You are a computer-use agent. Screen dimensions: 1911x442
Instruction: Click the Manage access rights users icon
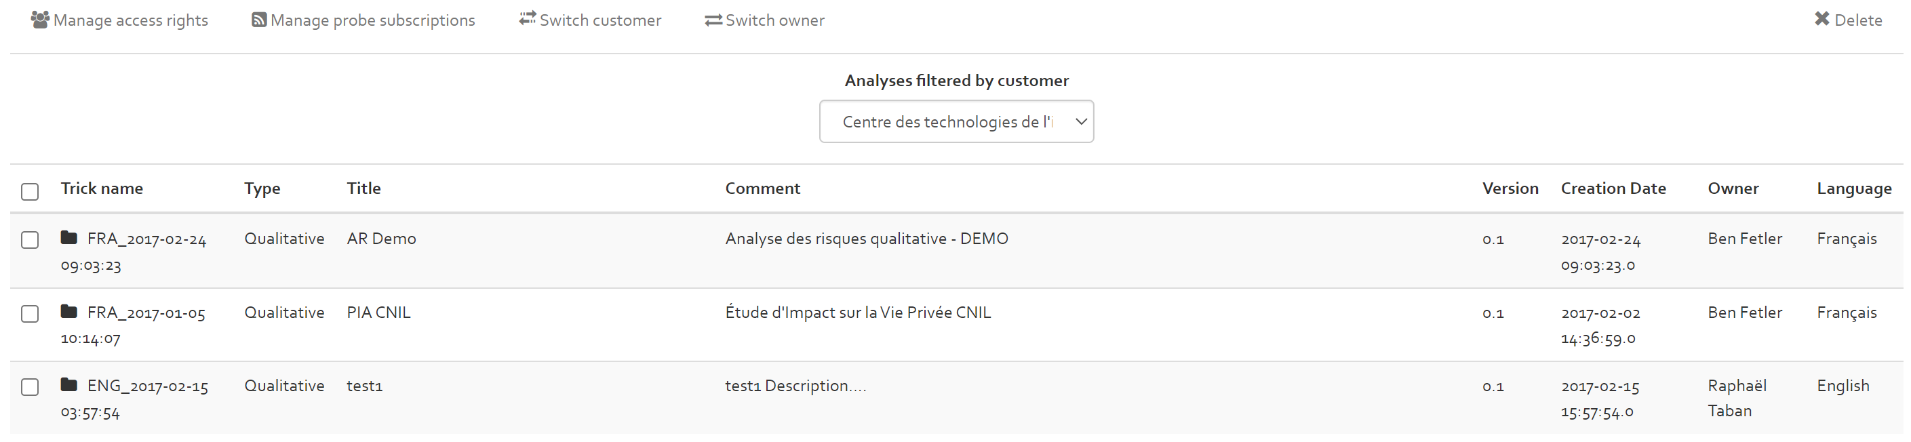[40, 19]
